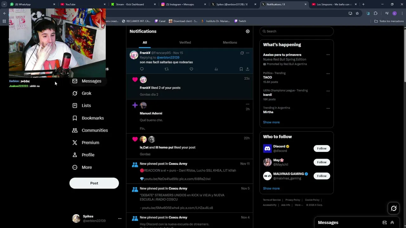Open Bookmarks page
Image resolution: width=406 pixels, height=228 pixels.
88,118
